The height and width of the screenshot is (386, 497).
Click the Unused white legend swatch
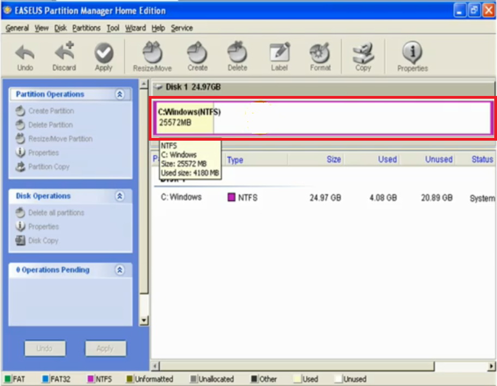338,379
